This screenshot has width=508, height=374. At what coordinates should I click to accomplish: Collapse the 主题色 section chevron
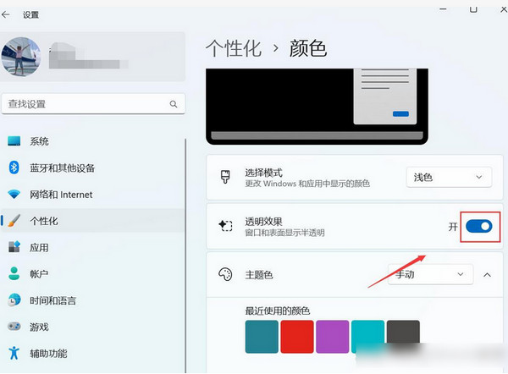click(x=487, y=275)
